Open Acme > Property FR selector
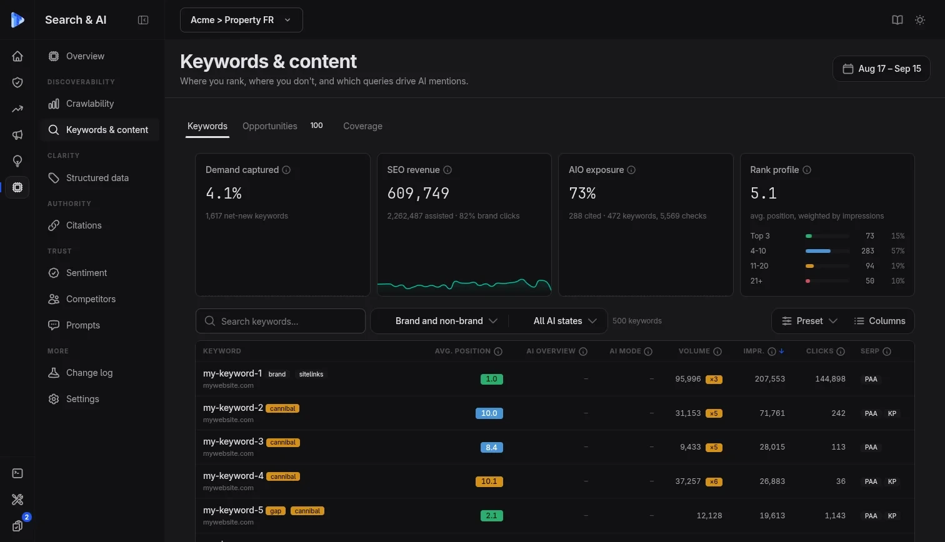 tap(241, 20)
